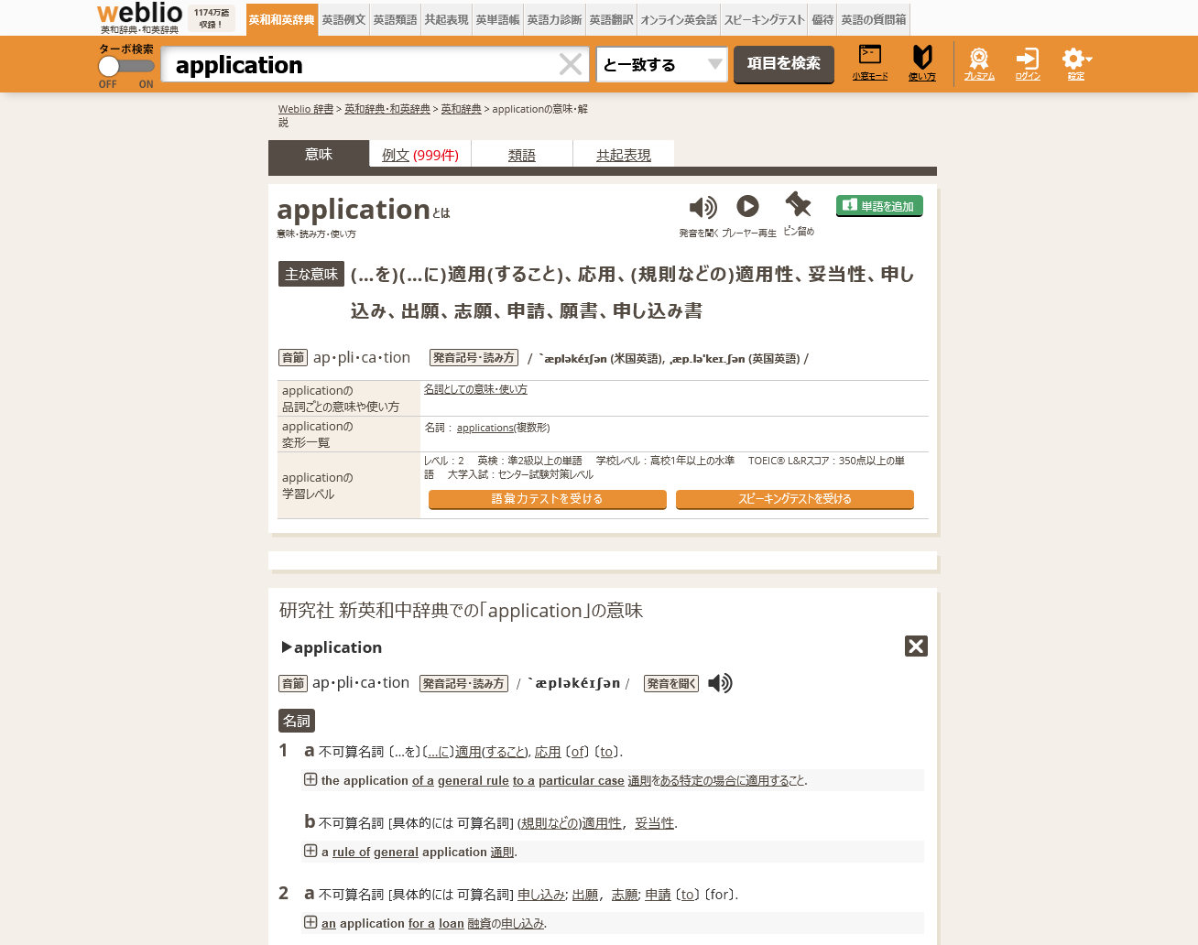Image resolution: width=1198 pixels, height=945 pixels.
Task: Toggle the turbo search switch
Action: tap(125, 67)
